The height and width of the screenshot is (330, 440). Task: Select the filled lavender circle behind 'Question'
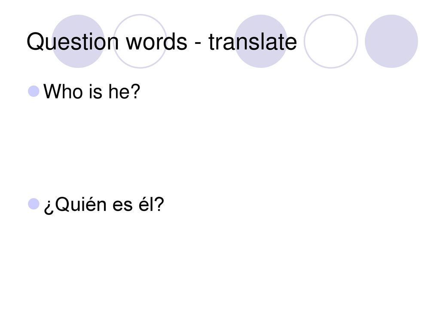78,41
